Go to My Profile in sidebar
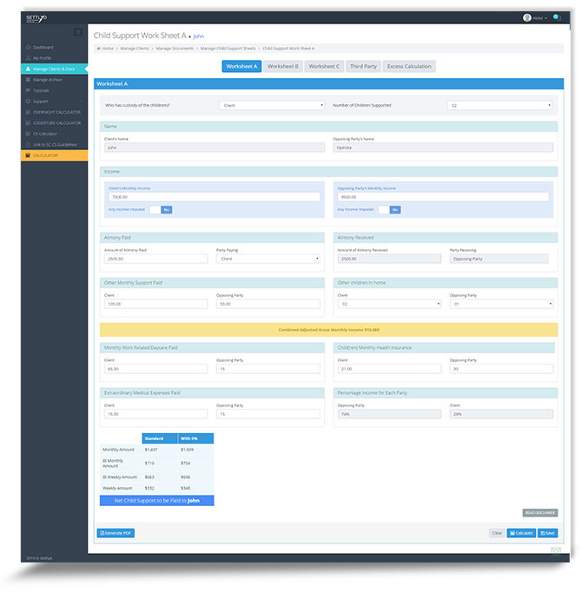This screenshot has width=581, height=592. point(43,58)
